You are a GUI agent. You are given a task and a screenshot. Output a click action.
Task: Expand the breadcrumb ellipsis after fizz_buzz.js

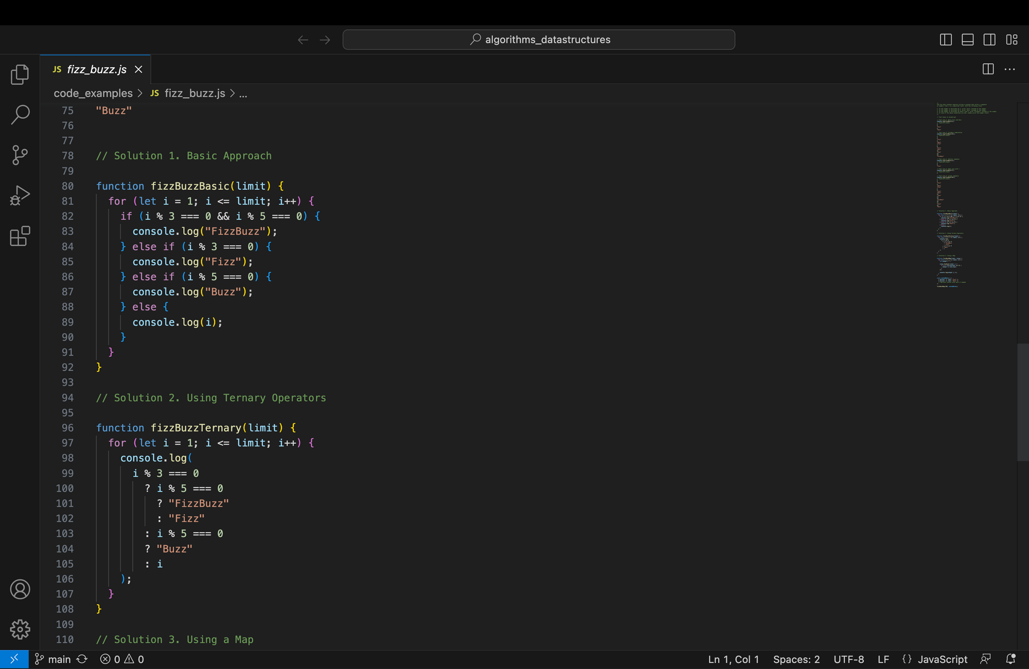pos(242,93)
